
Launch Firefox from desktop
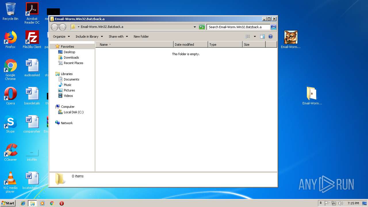(10, 40)
